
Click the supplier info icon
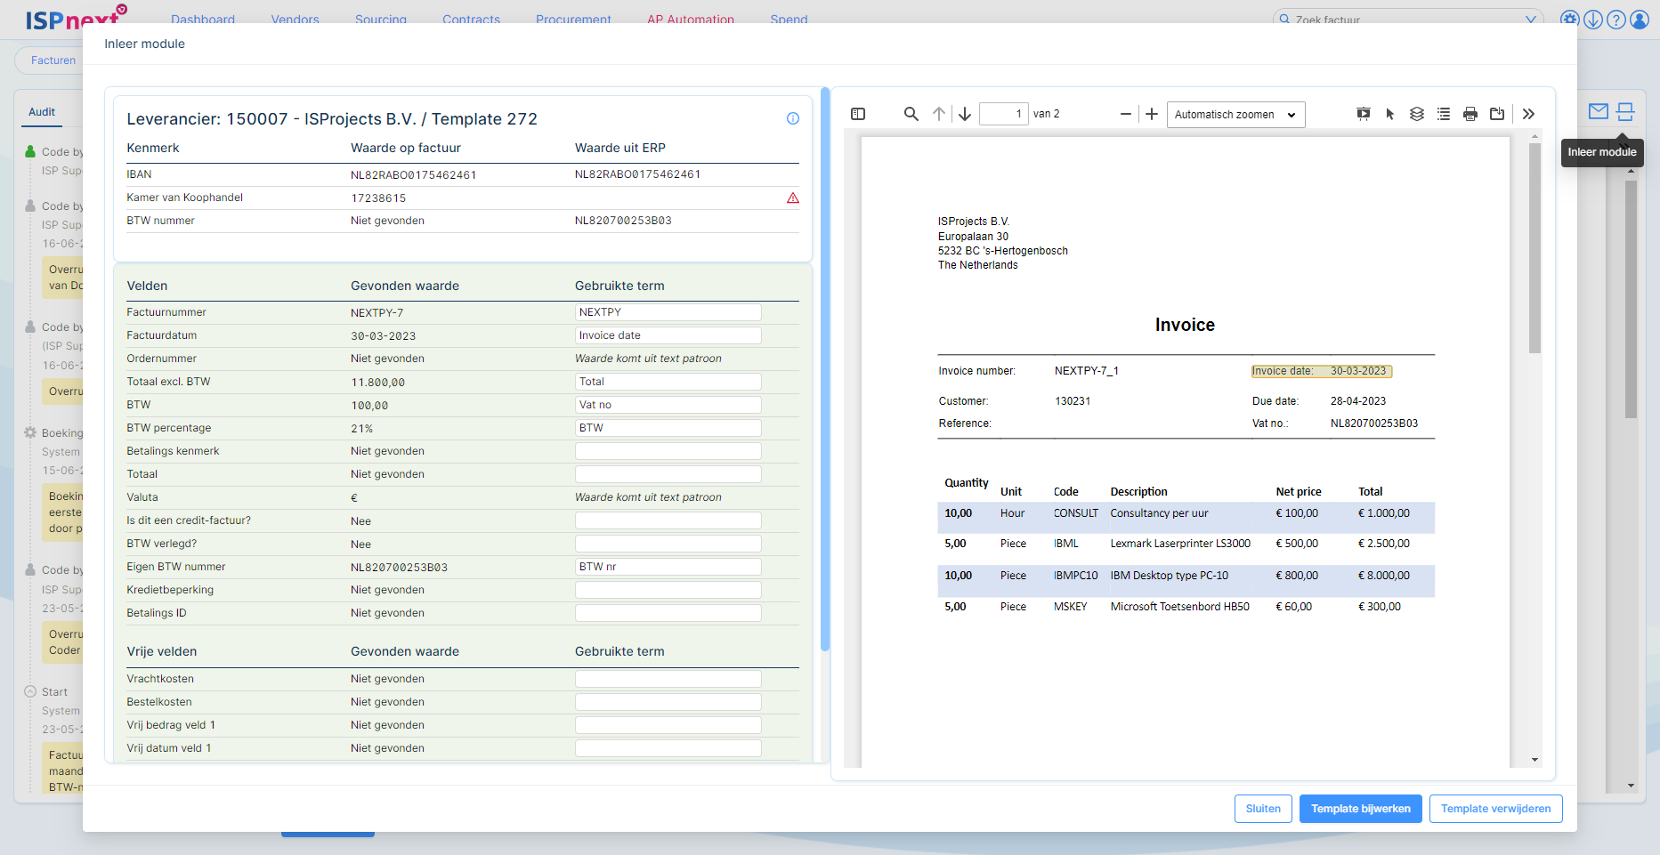click(x=793, y=118)
